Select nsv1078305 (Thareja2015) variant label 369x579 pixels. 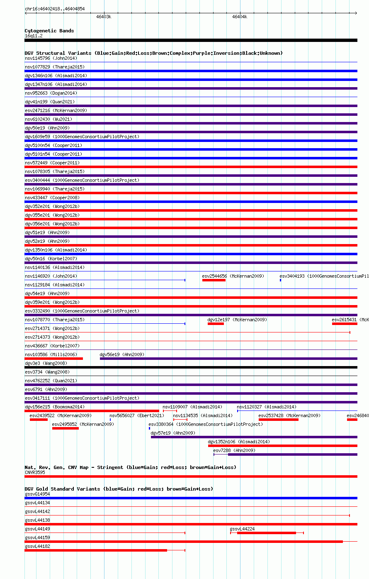(55, 171)
